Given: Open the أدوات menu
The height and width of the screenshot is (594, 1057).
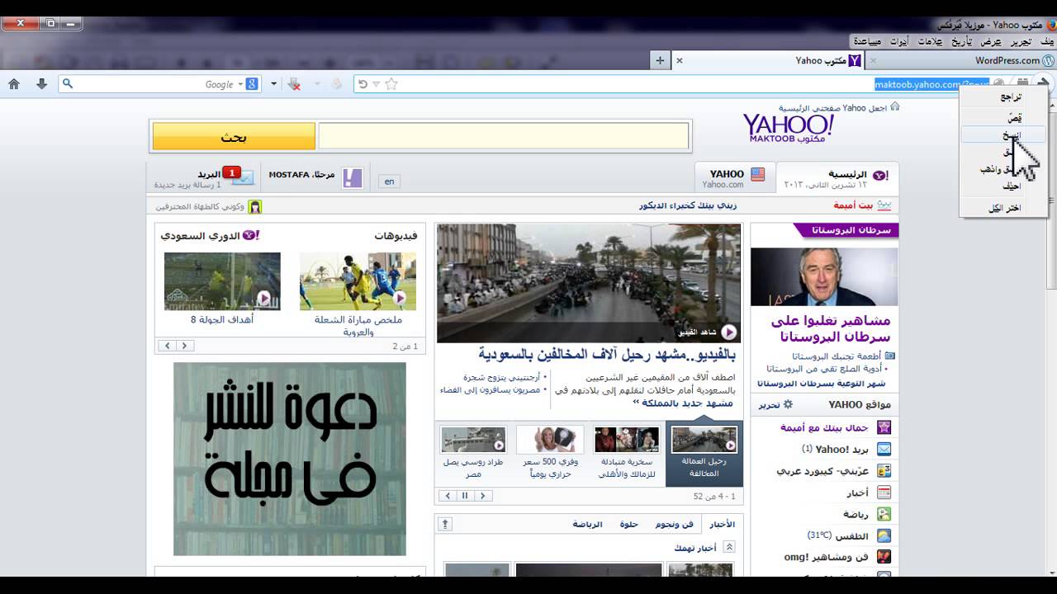Looking at the screenshot, I should click(898, 41).
